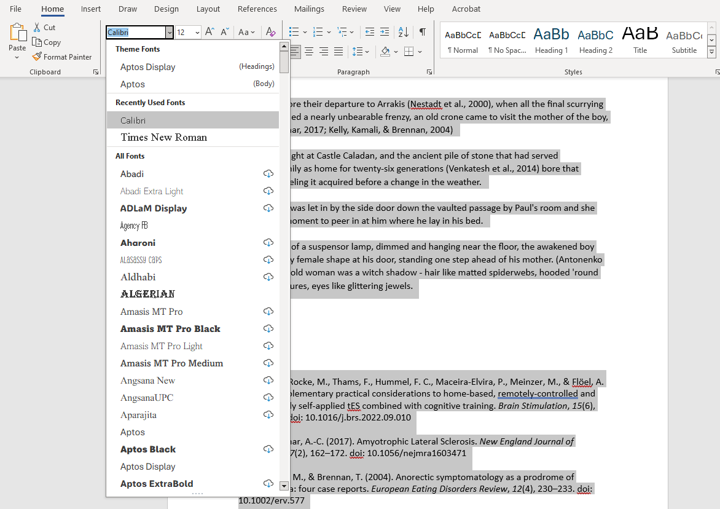The width and height of the screenshot is (720, 509).
Task: Open the Change Case dropdown
Action: pyautogui.click(x=247, y=31)
